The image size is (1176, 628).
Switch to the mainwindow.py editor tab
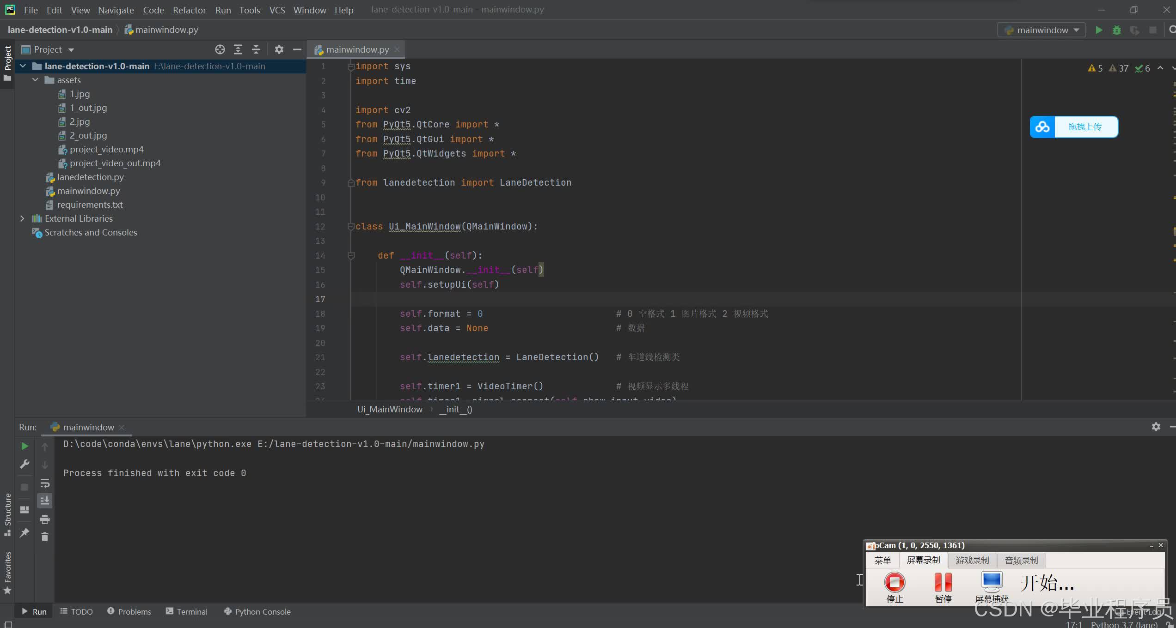click(357, 49)
